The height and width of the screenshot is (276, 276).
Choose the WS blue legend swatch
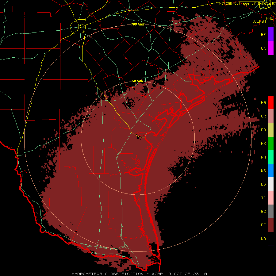pos(271,171)
